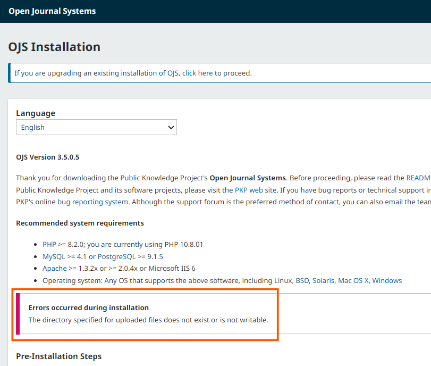Select the 'Pre-Installation Steps' heading
The height and width of the screenshot is (366, 431).
pos(59,356)
